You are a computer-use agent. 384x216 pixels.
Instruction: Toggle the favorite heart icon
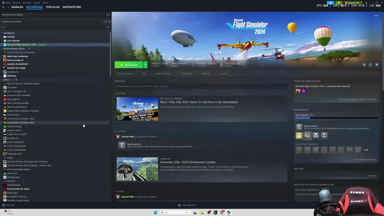(377, 65)
